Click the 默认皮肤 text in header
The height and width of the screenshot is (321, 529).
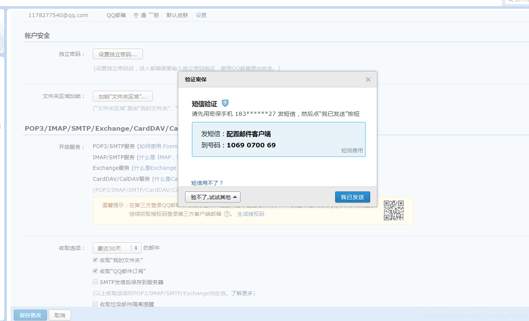177,15
